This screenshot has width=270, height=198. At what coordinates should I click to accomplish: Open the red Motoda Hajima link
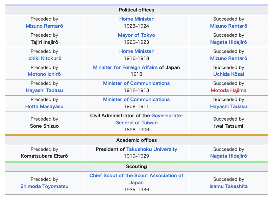[x=228, y=90]
